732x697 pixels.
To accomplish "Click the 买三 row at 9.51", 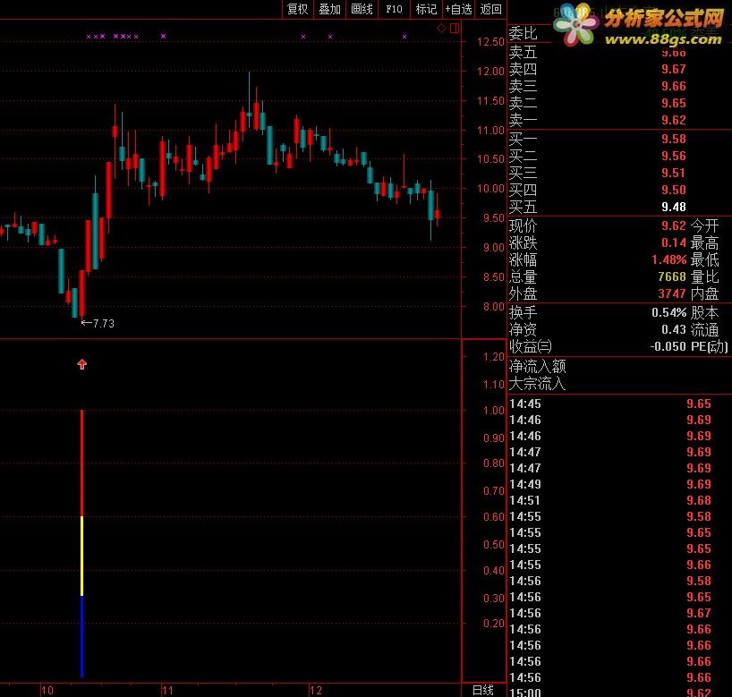I will click(x=620, y=174).
